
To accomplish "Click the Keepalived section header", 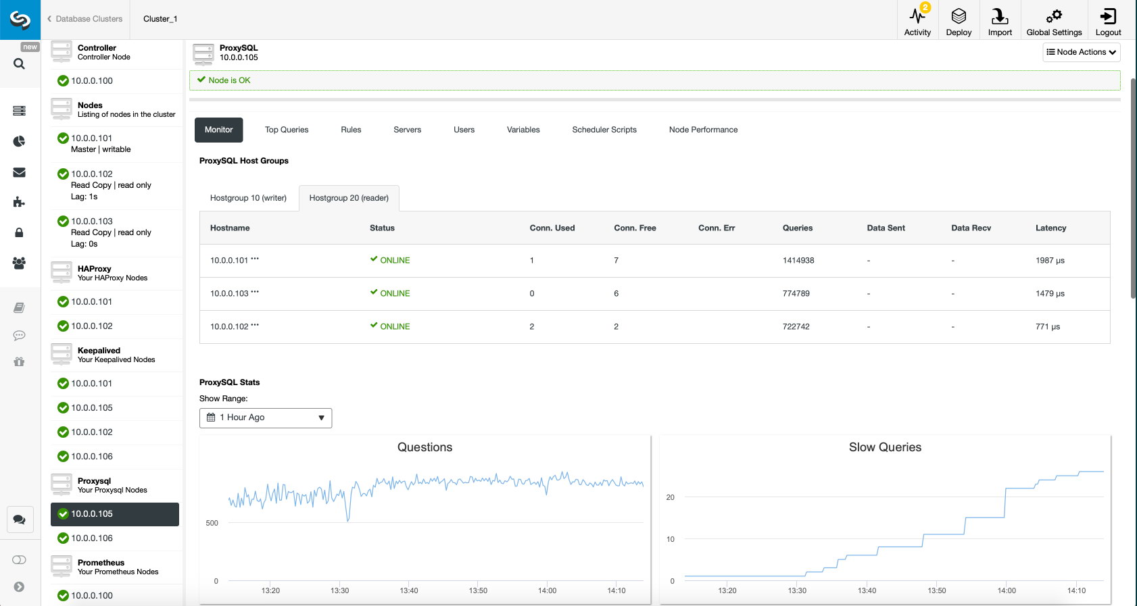I will coord(115,355).
